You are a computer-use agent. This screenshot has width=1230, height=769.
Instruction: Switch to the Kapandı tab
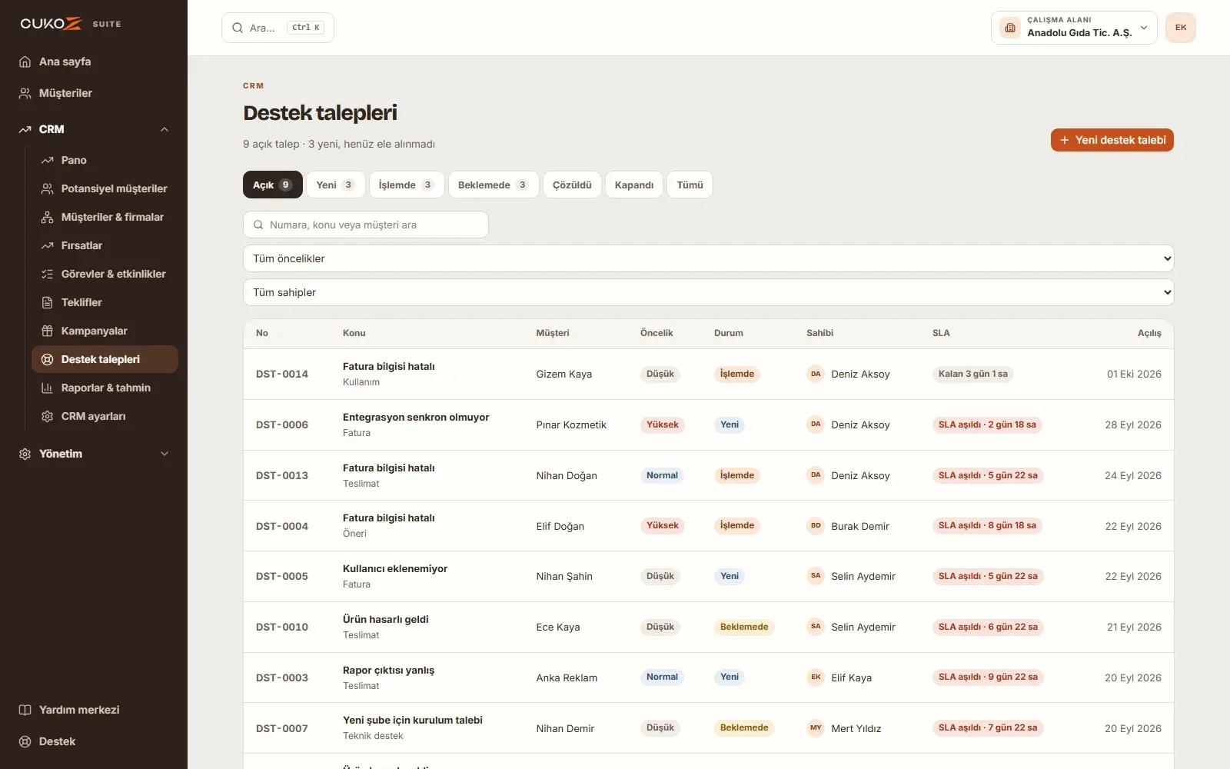coord(634,185)
